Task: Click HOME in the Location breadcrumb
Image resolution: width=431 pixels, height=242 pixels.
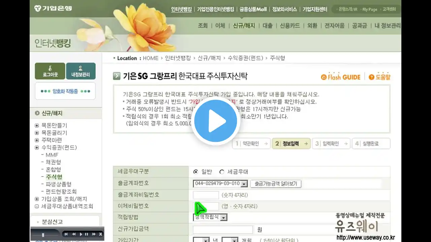Action: [x=151, y=58]
